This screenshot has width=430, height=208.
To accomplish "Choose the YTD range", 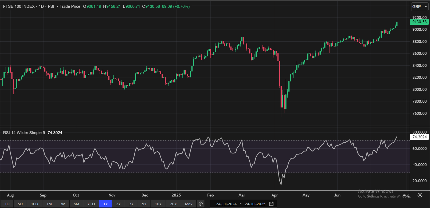I will (x=91, y=204).
